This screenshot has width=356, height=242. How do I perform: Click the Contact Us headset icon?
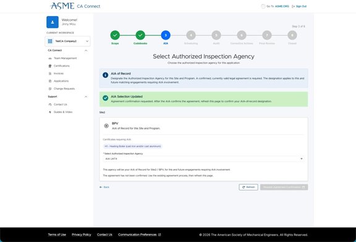[50, 105]
